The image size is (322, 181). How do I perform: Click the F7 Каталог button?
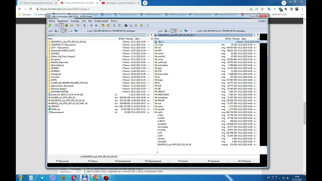tap(183, 161)
